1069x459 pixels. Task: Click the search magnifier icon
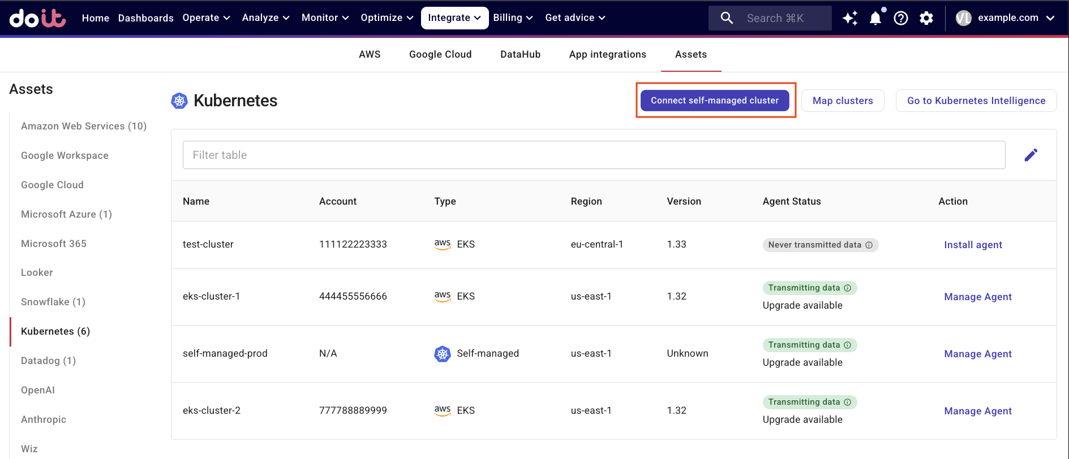click(x=727, y=18)
